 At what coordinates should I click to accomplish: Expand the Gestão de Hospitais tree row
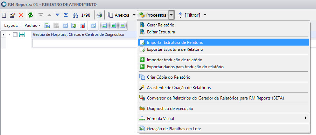[x=9, y=35]
